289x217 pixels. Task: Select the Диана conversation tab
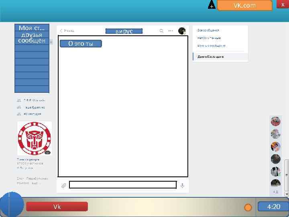pos(220,57)
